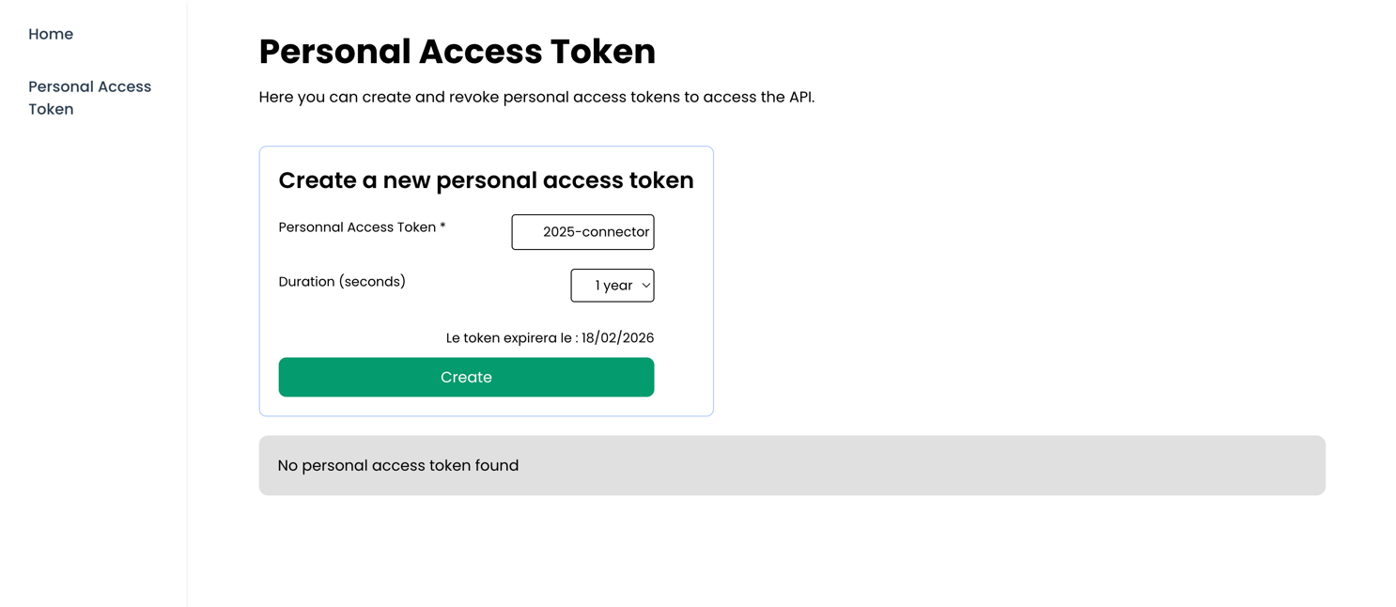Click the required asterisk beside the token label

[442, 227]
